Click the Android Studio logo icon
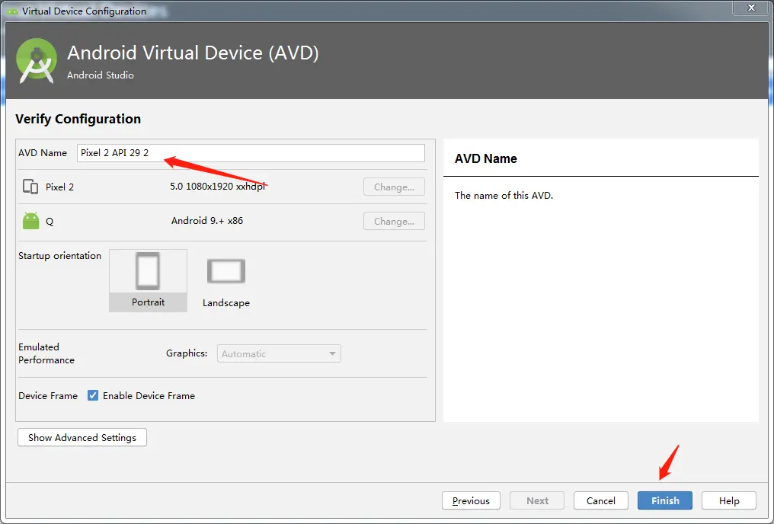Image resolution: width=774 pixels, height=524 pixels. [36, 61]
